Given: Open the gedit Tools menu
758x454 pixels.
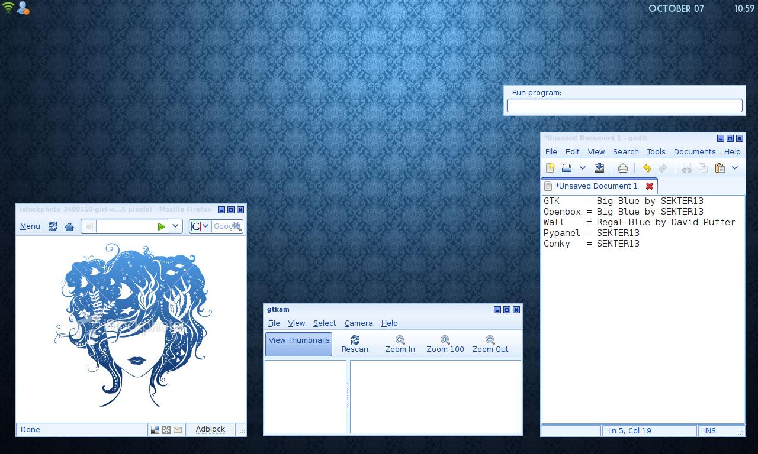Looking at the screenshot, I should pos(656,152).
